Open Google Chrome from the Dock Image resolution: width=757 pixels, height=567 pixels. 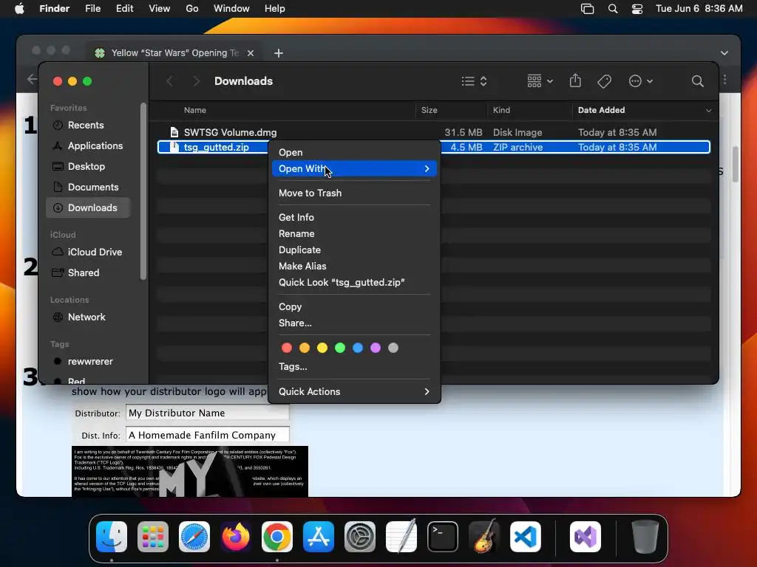pyautogui.click(x=277, y=537)
